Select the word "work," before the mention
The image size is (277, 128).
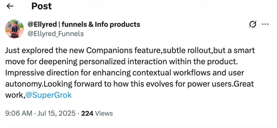coord(15,95)
